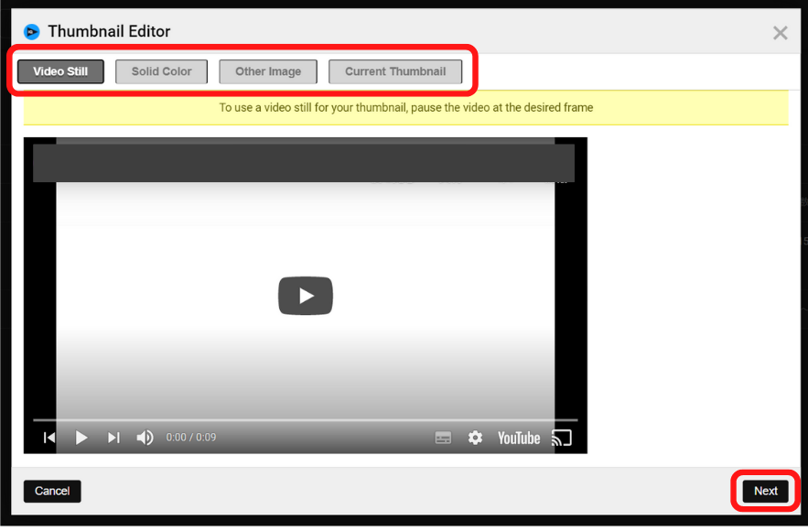Play the video using the center play button

coord(306,296)
